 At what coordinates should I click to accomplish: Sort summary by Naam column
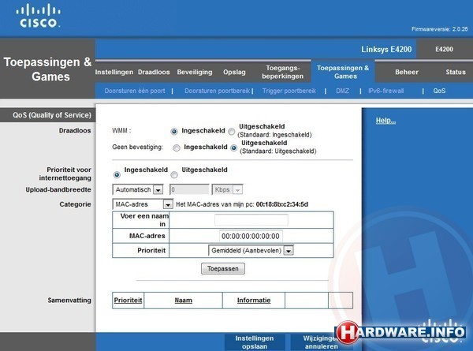pyautogui.click(x=184, y=301)
